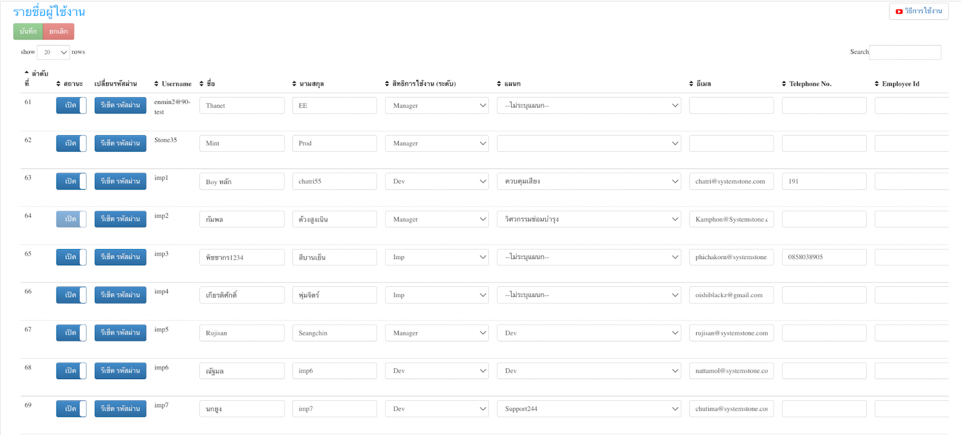Open the show rows count dropdown
961x435 pixels.
pos(53,52)
